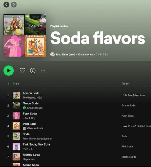The height and width of the screenshot is (167, 151).
Task: Click the Pork Soda album art thumbnail
Action: (16, 126)
